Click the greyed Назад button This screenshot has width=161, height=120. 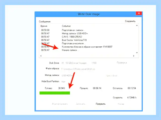pyautogui.click(x=121, y=104)
